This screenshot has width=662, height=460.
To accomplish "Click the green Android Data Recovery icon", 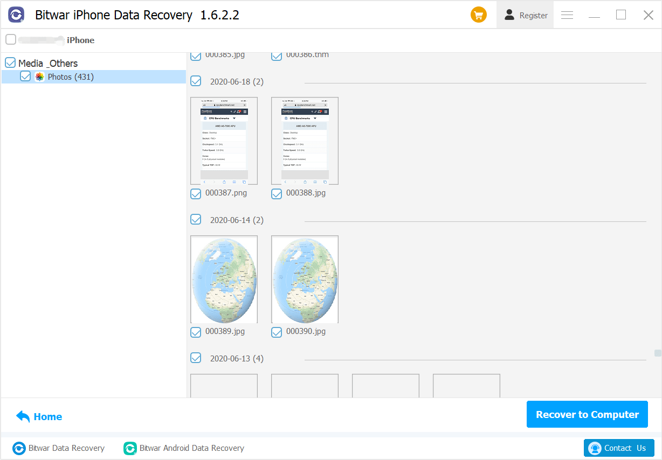I will 130,448.
